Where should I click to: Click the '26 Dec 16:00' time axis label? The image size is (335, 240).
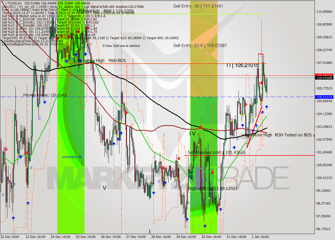(x=111, y=237)
